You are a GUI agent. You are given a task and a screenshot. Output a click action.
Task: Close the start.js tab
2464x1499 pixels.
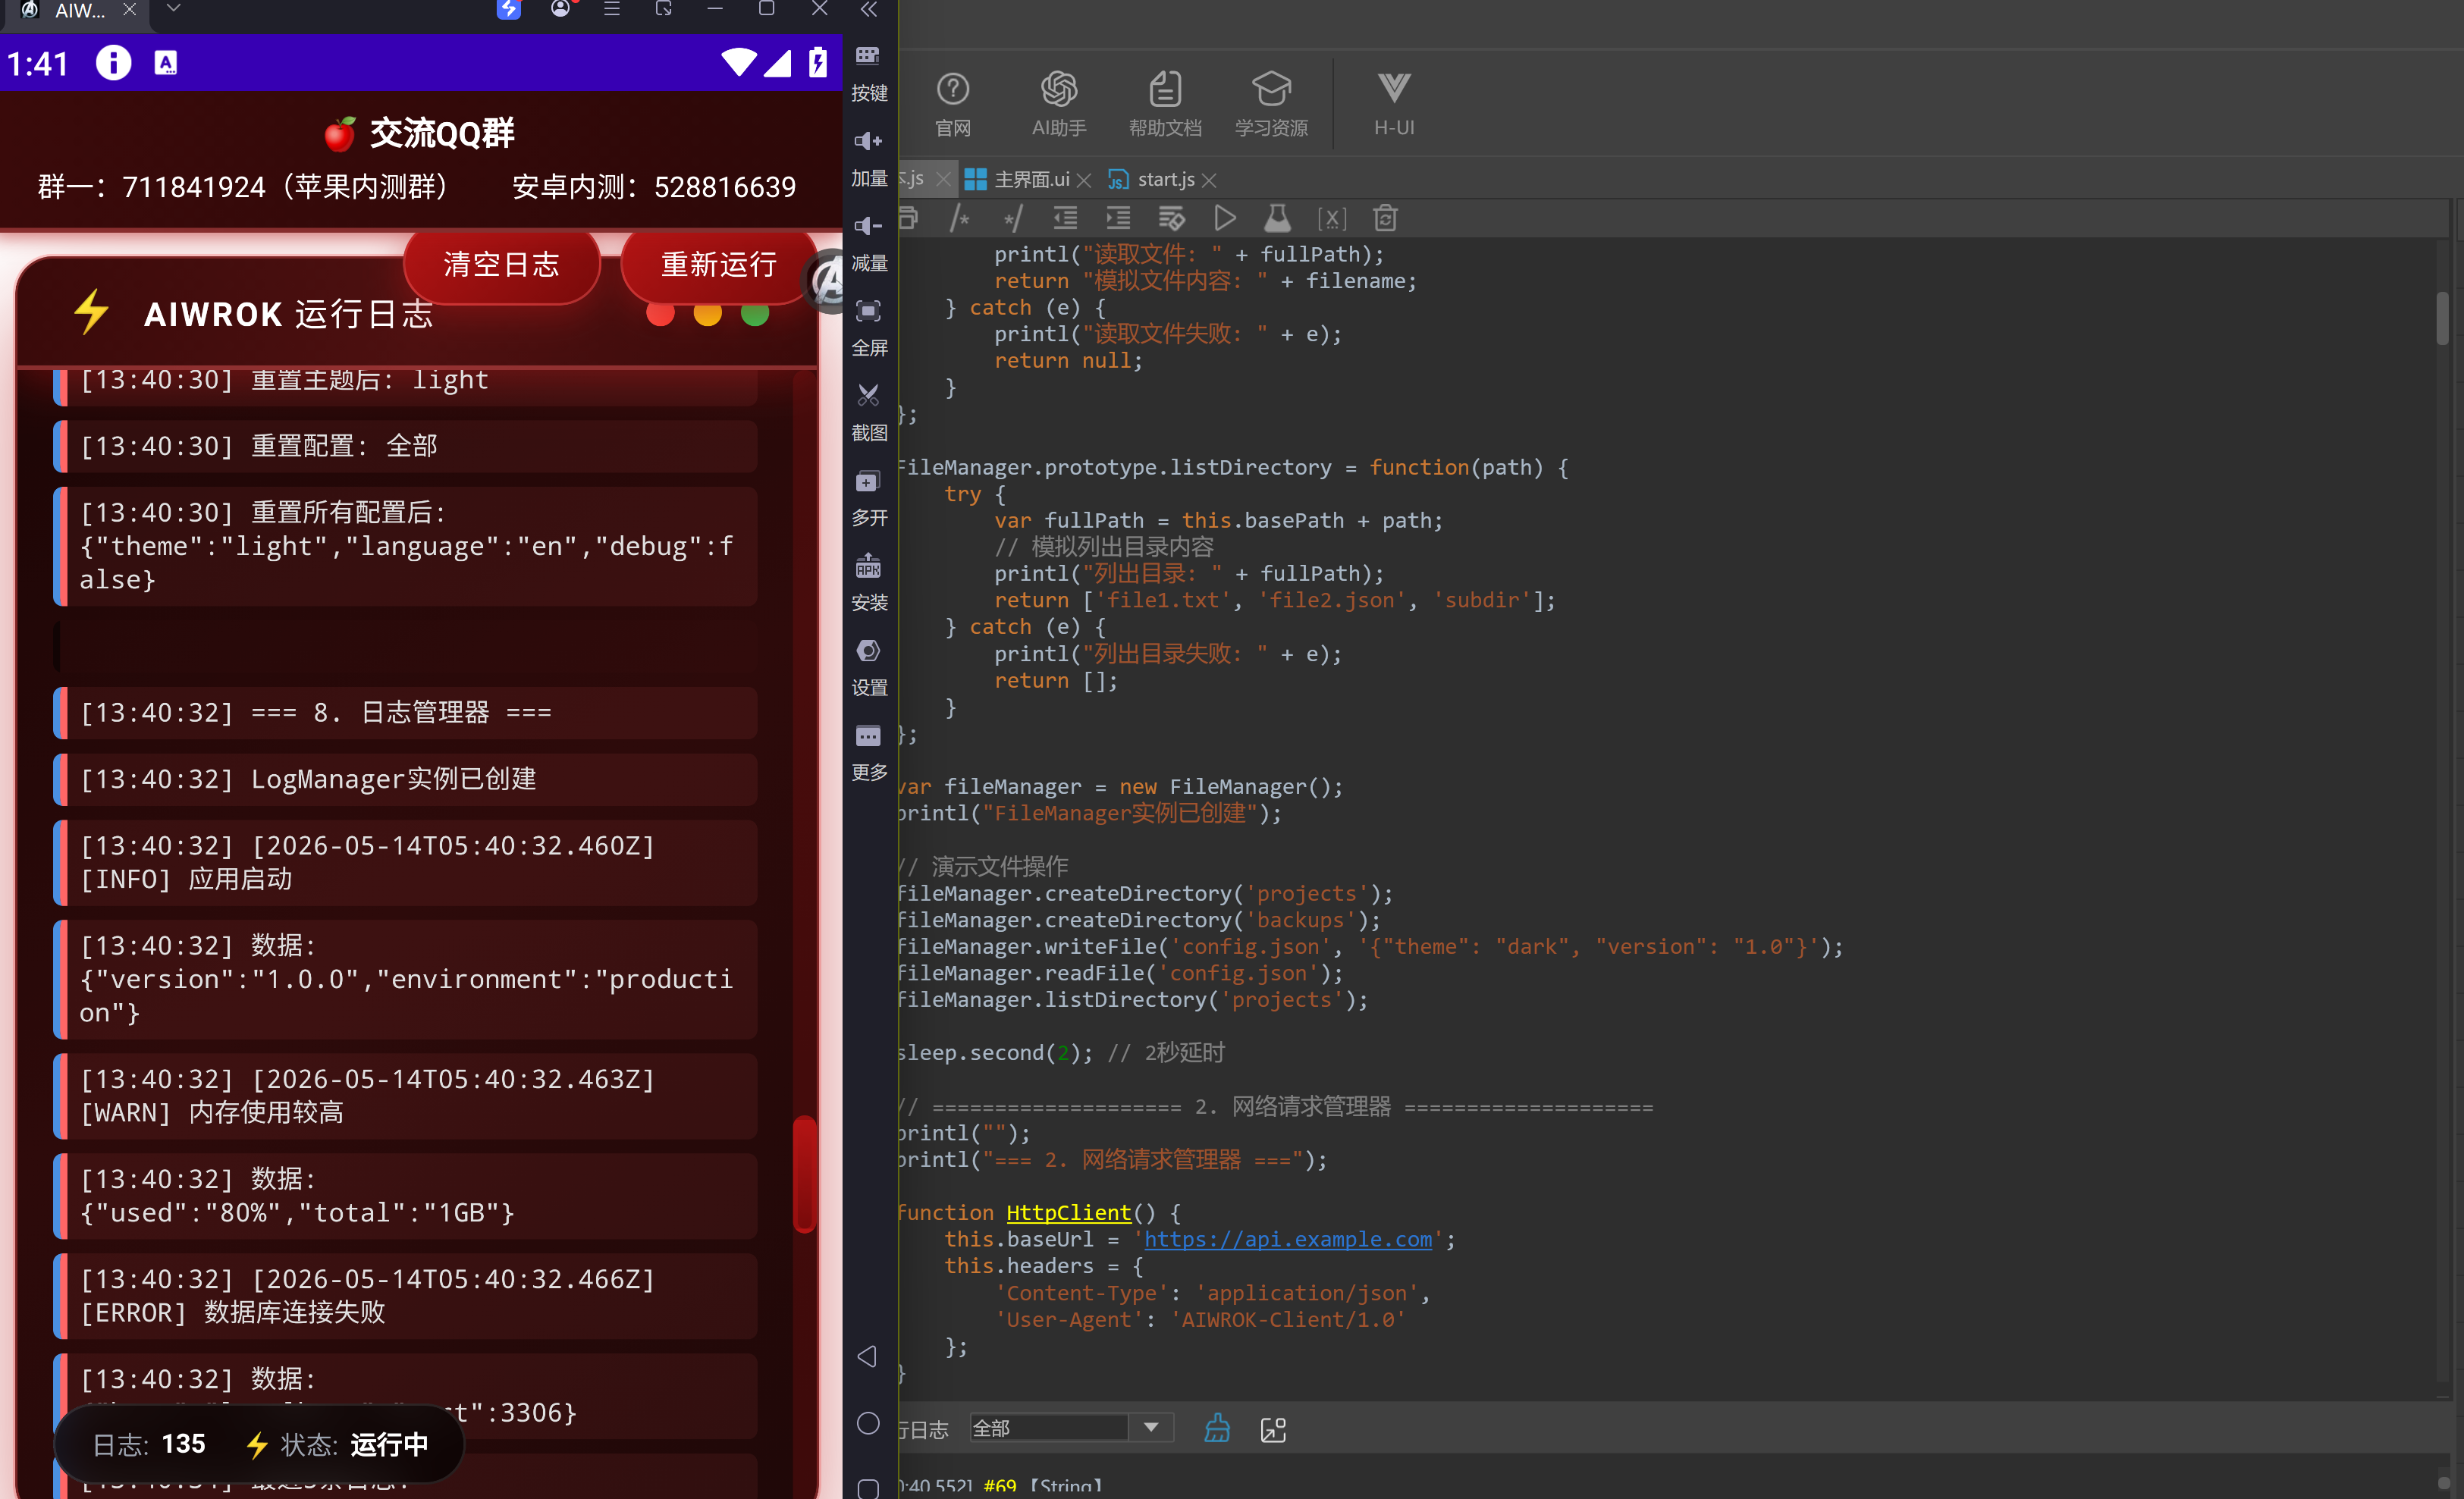coord(1209,180)
